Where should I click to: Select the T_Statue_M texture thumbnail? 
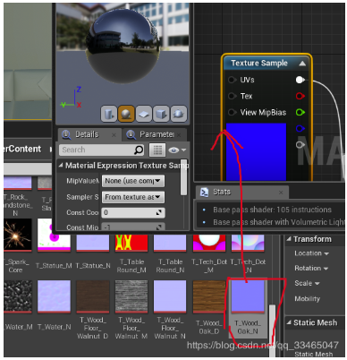pos(54,242)
